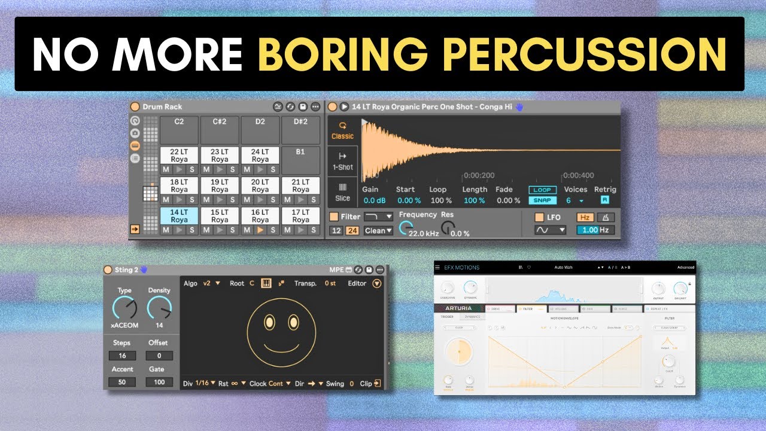Show Drum Rack macro controls sidebar icon

[x=135, y=120]
